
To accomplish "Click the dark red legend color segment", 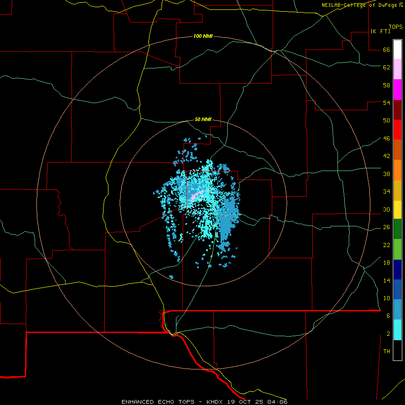I will point(397,110).
